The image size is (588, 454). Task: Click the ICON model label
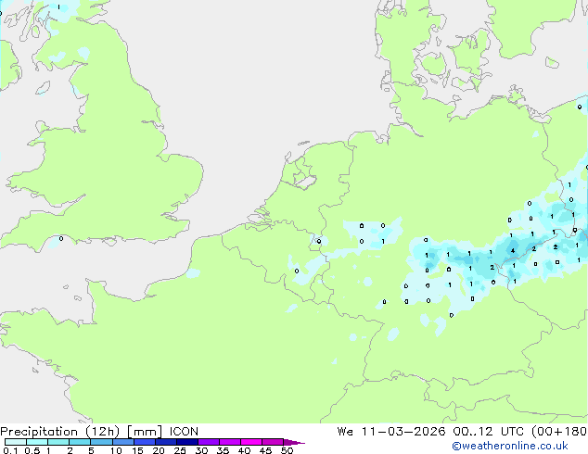tap(184, 432)
